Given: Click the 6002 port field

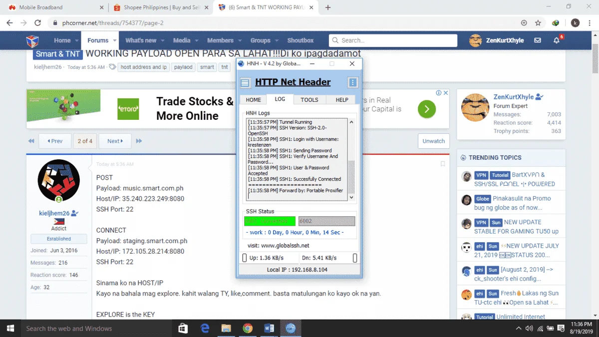Looking at the screenshot, I should coord(326,221).
